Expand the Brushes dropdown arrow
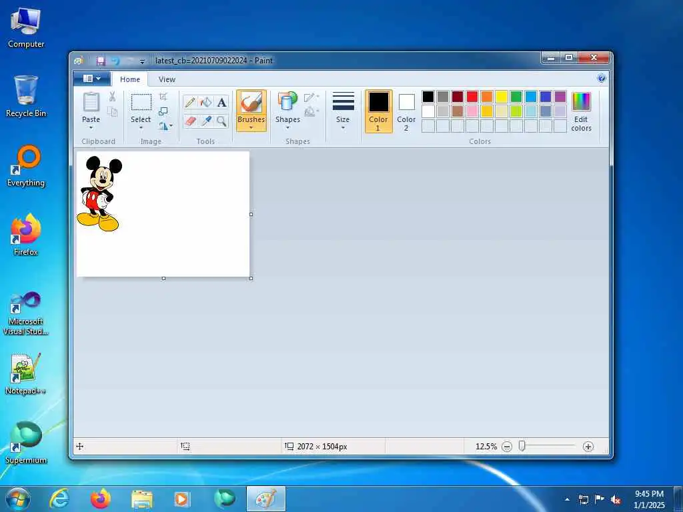 251,127
